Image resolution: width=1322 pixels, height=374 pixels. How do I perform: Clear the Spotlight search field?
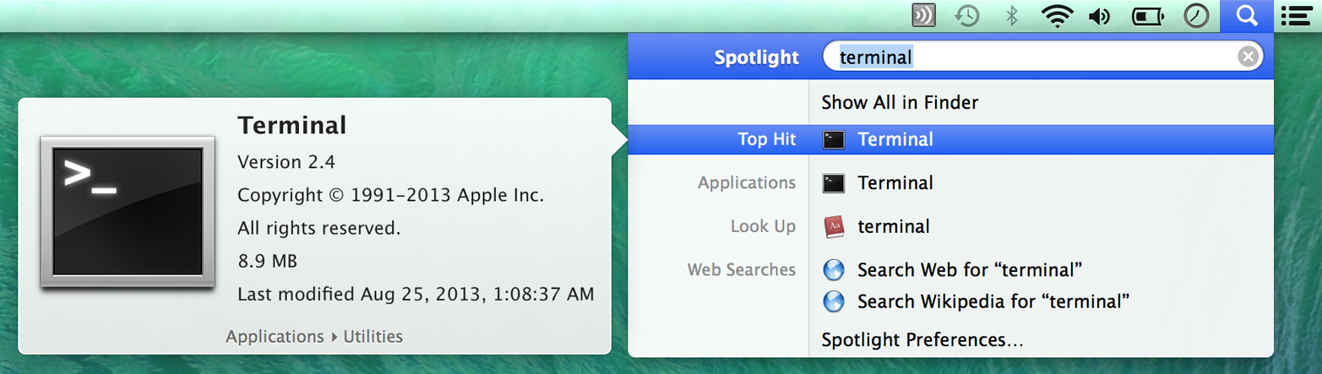coord(1248,57)
